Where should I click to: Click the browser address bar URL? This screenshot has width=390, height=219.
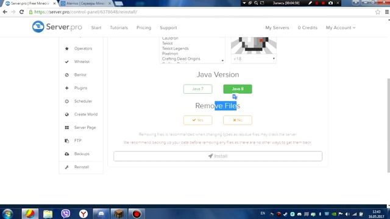pos(85,12)
